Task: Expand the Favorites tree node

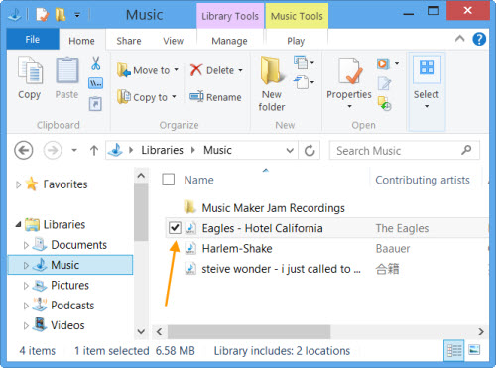Action: coord(19,184)
